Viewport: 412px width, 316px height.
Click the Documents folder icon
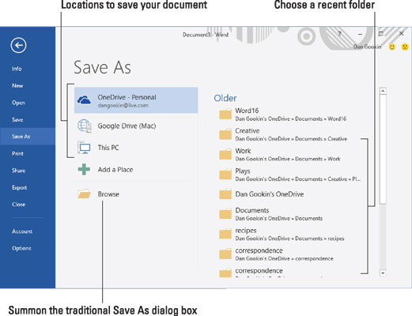coord(225,214)
